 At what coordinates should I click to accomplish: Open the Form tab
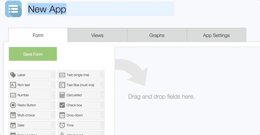(x=38, y=35)
